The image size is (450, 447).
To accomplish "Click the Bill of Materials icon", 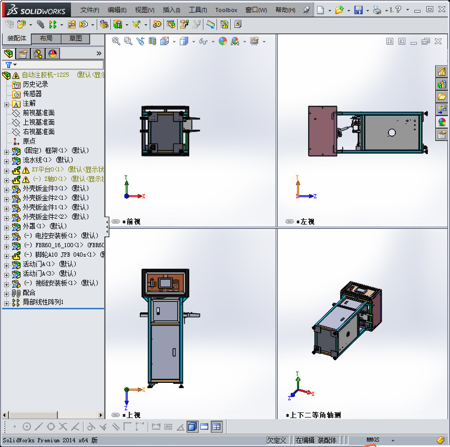I will (x=171, y=24).
